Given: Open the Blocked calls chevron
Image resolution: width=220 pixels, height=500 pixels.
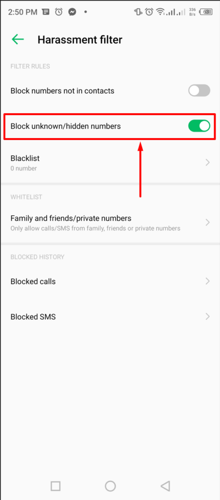Looking at the screenshot, I should pos(208,281).
